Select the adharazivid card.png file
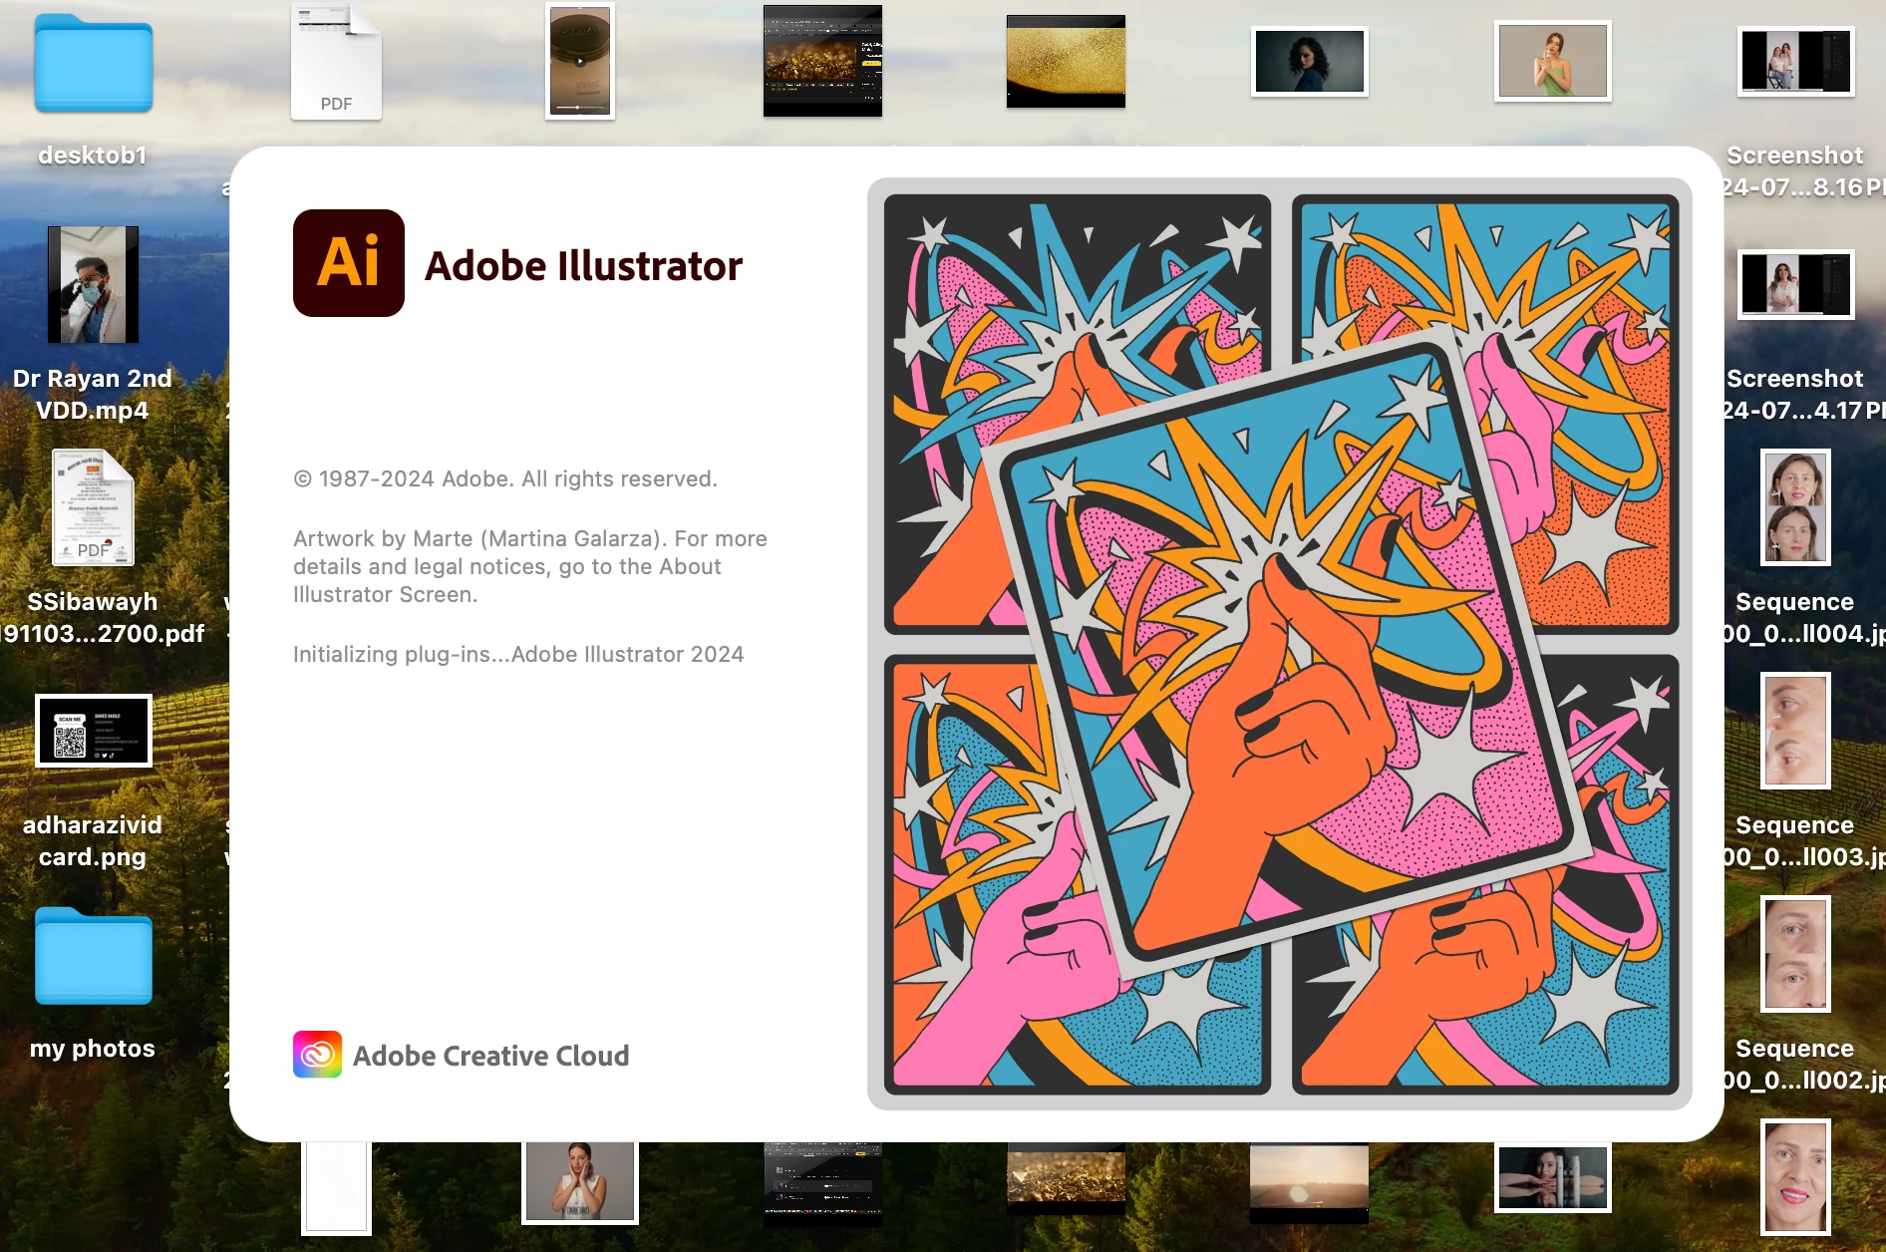 (94, 731)
